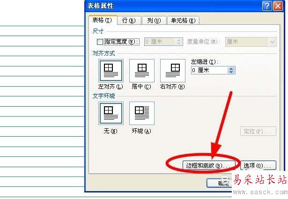Enable the specify width (指定宽度) checkbox

coord(100,42)
